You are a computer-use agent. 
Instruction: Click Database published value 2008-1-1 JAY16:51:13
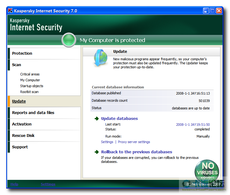(x=193, y=93)
